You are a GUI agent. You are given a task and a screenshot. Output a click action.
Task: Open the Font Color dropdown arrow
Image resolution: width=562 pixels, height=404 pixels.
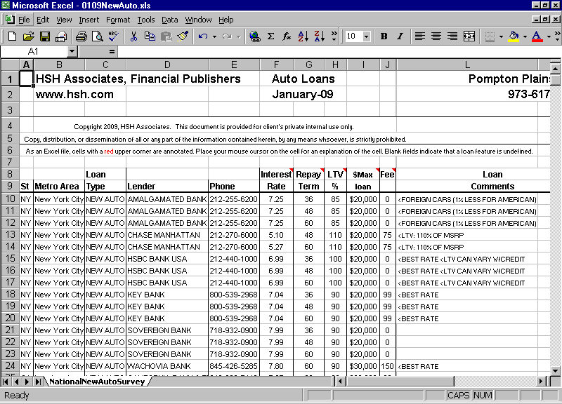549,36
